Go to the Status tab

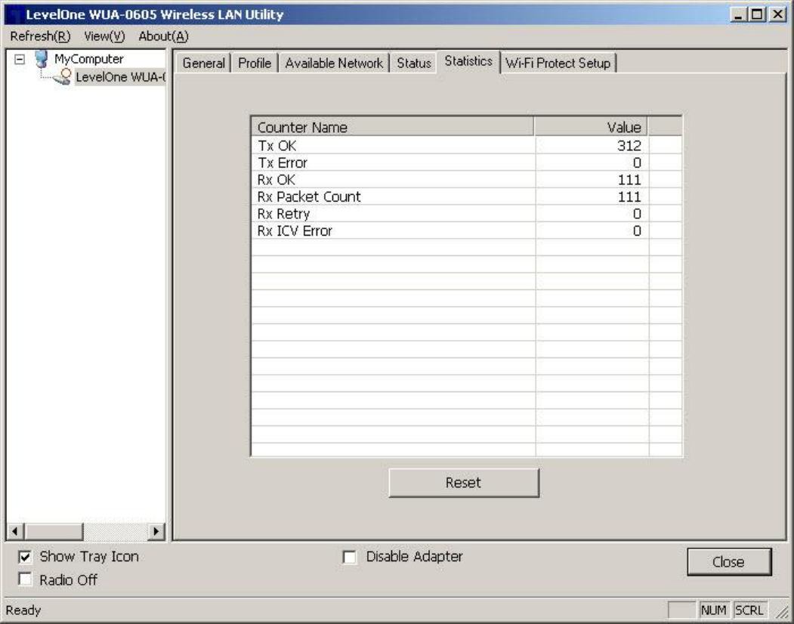[413, 63]
